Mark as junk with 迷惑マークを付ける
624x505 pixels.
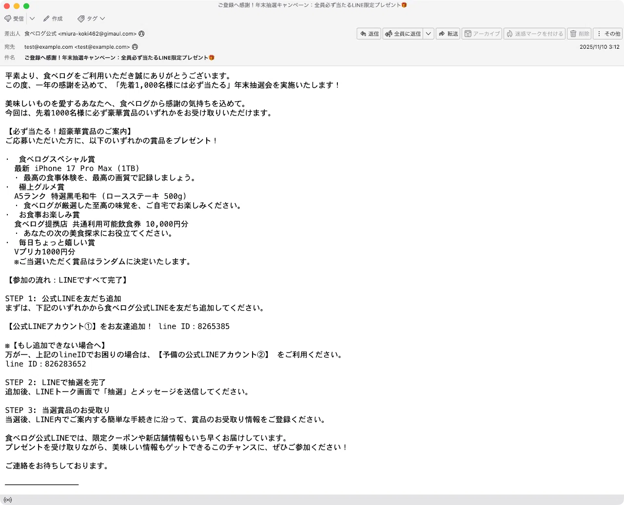click(534, 34)
